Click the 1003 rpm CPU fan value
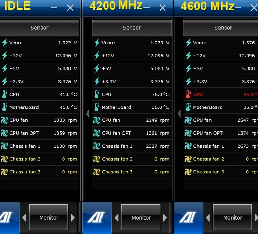This screenshot has width=258, height=234. 65,120
